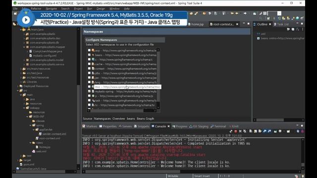
Task: Collapse the appServlet folder
Action: [34, 130]
